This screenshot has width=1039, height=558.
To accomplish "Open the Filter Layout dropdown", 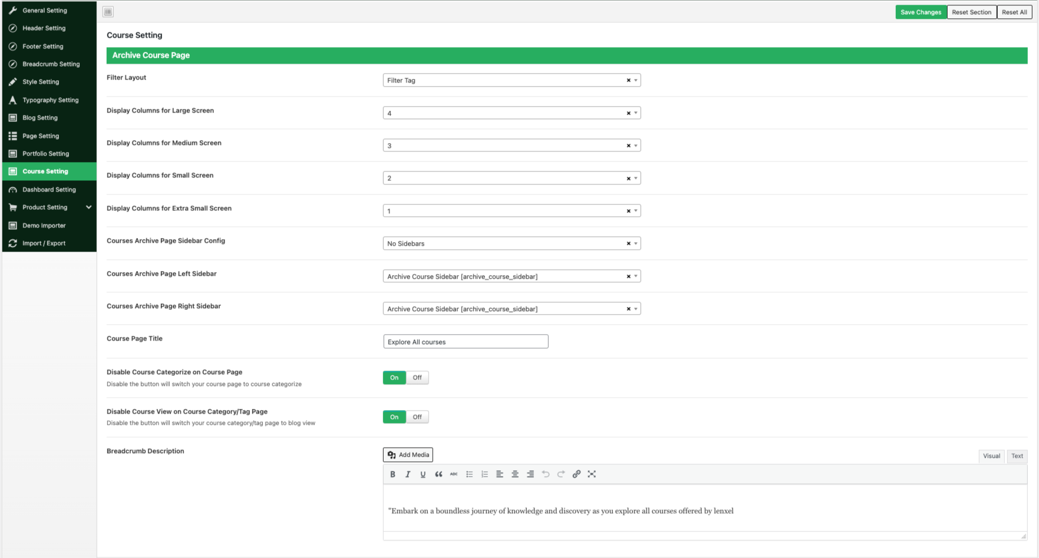I will click(x=512, y=80).
